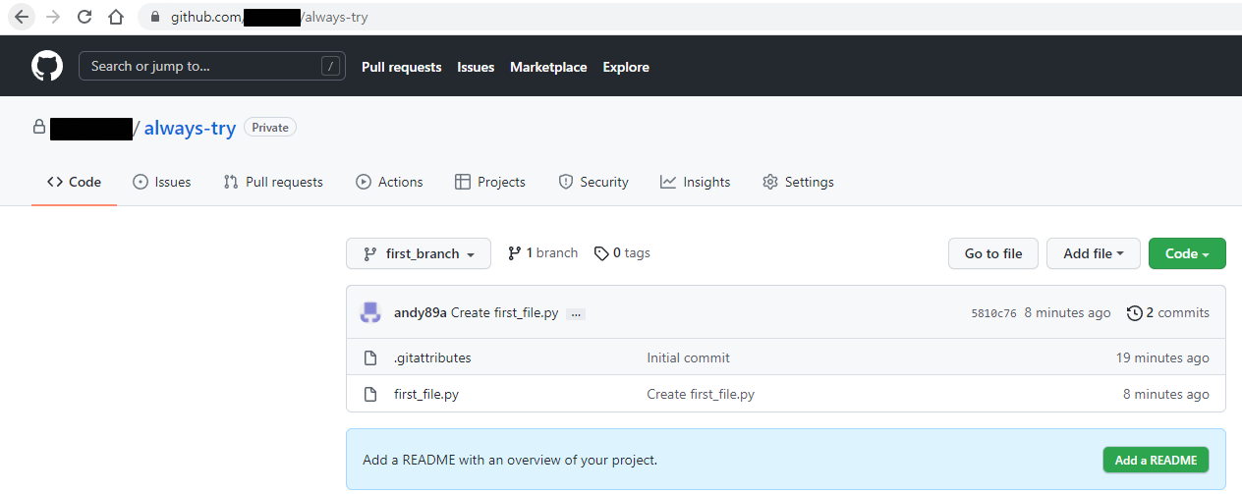Click the slash shortcut icon in search
Image resolution: width=1242 pixels, height=494 pixels.
[x=330, y=67]
